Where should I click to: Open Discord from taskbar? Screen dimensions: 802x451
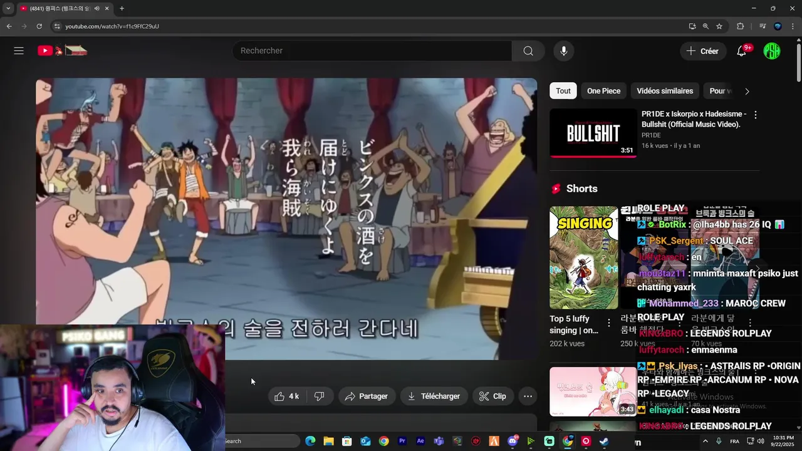tap(513, 441)
